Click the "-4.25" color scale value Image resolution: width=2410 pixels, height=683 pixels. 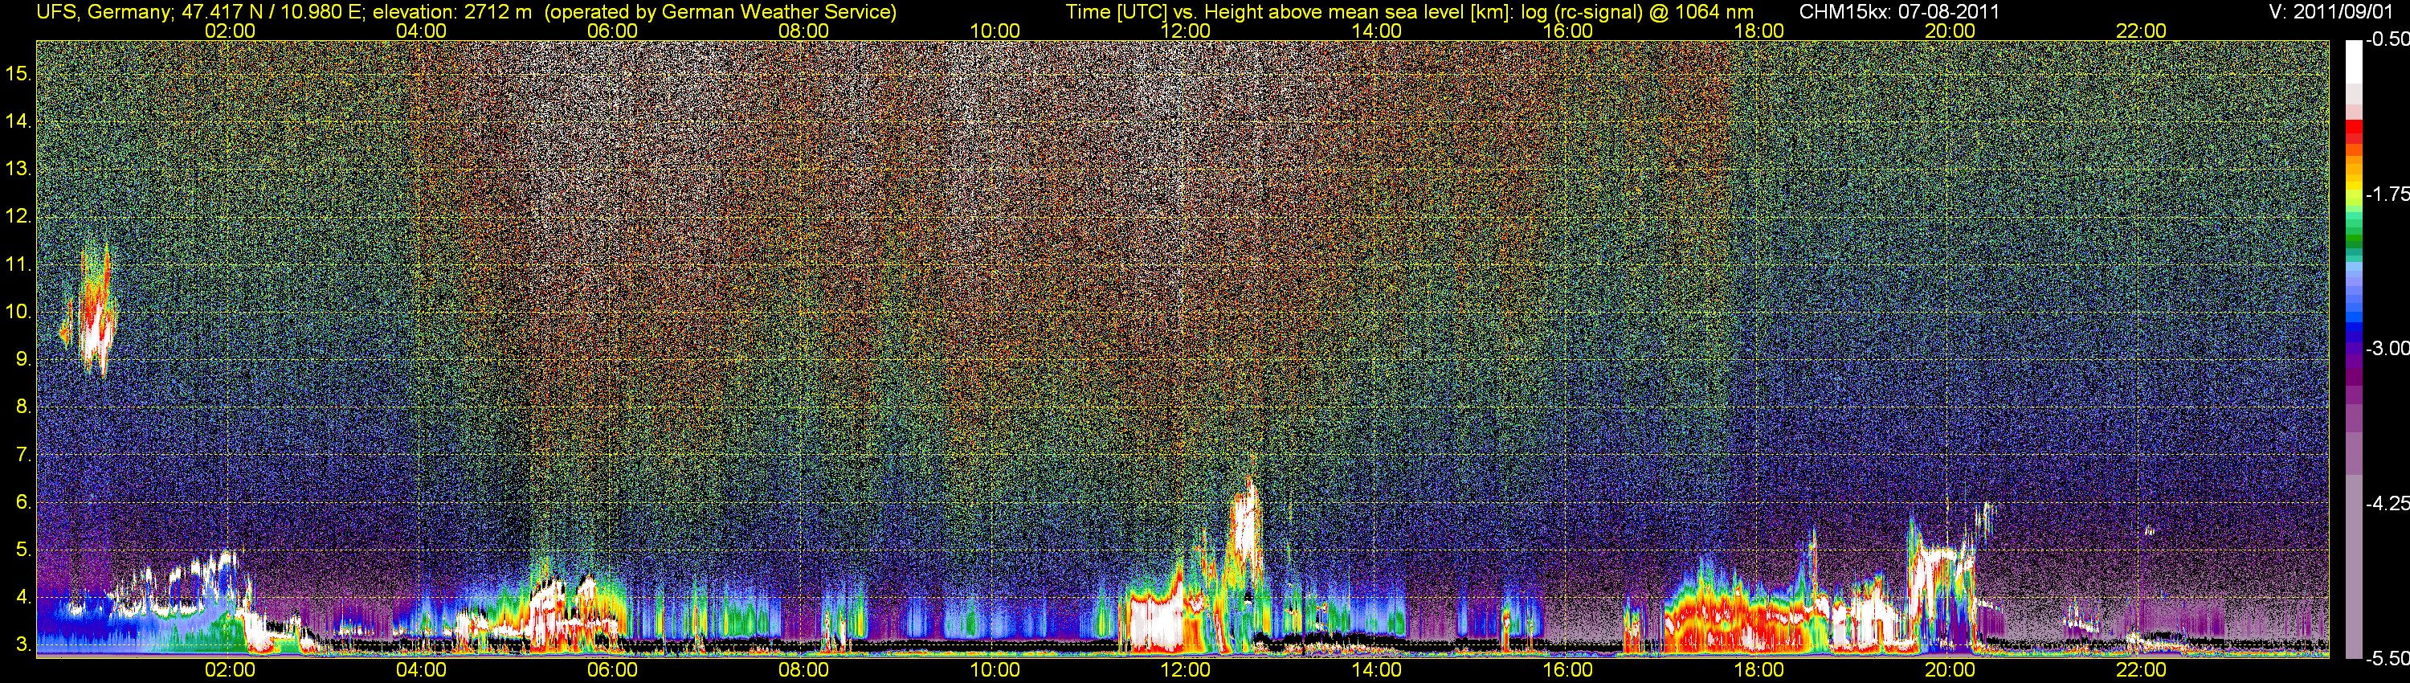(2387, 503)
